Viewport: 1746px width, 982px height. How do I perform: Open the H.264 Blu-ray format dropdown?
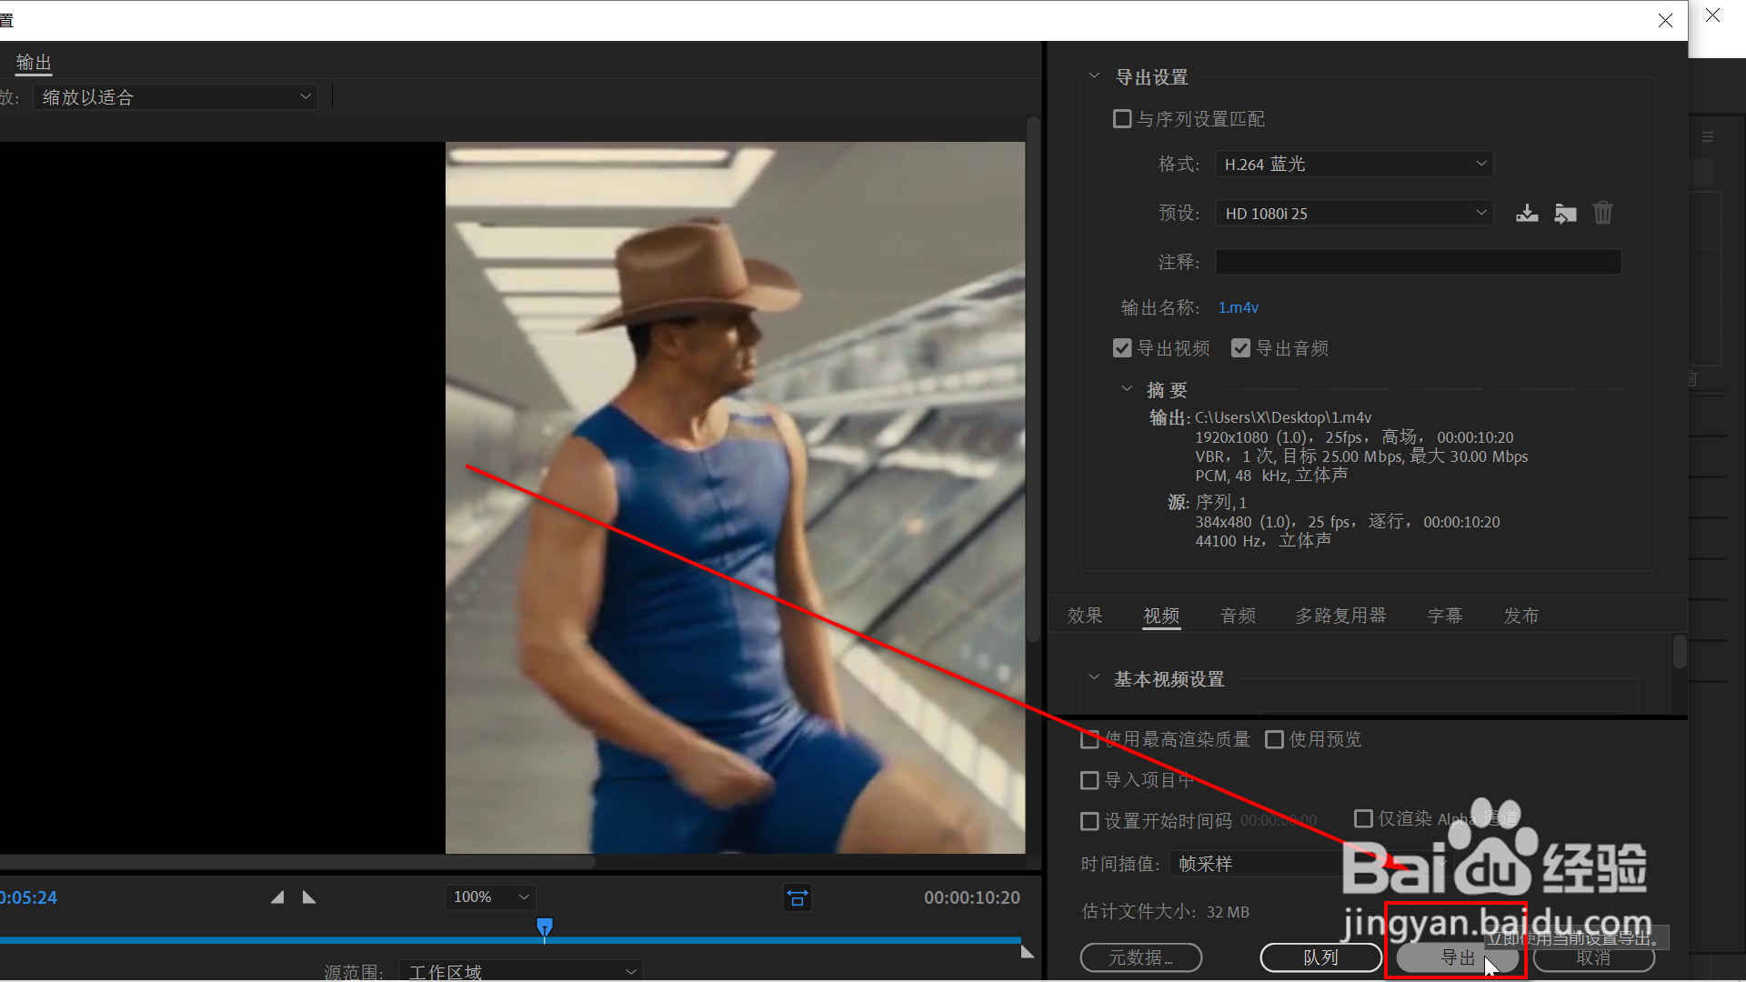(x=1354, y=165)
